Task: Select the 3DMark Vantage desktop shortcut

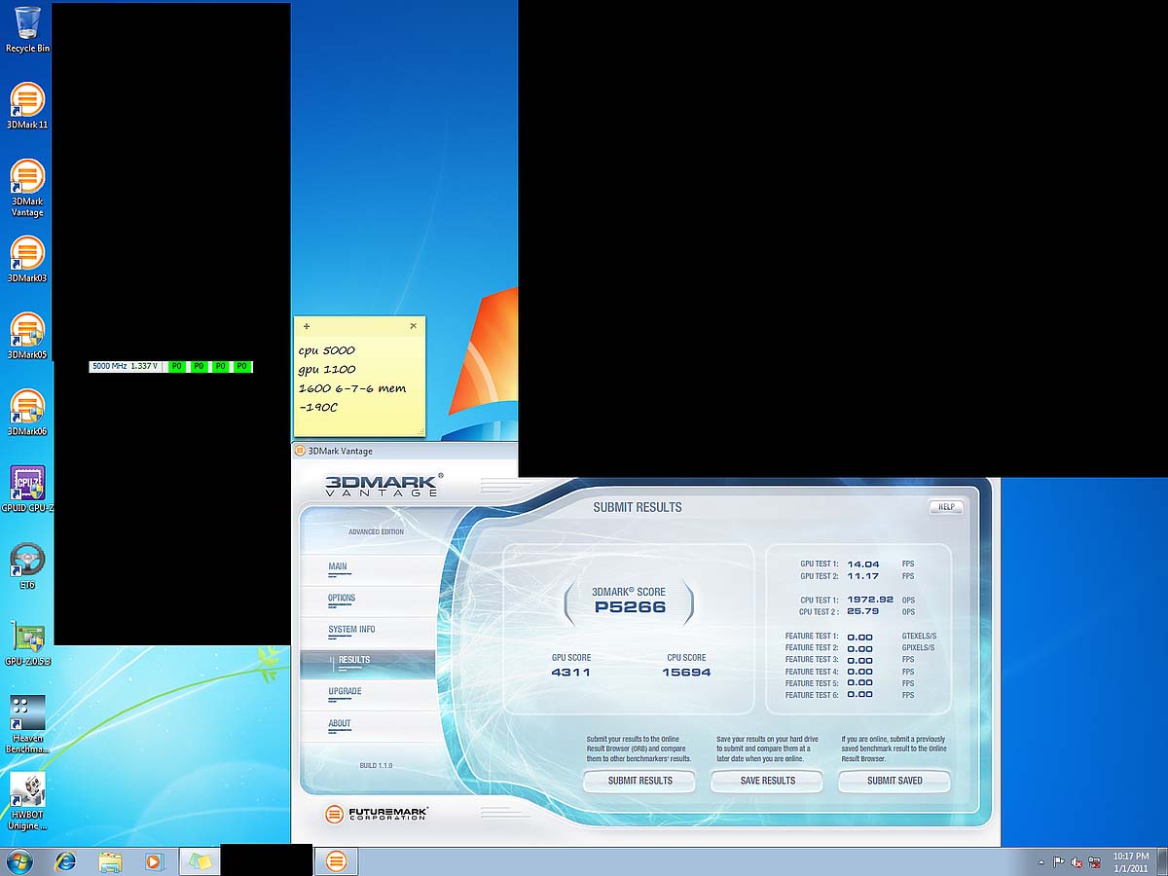Action: click(x=27, y=189)
